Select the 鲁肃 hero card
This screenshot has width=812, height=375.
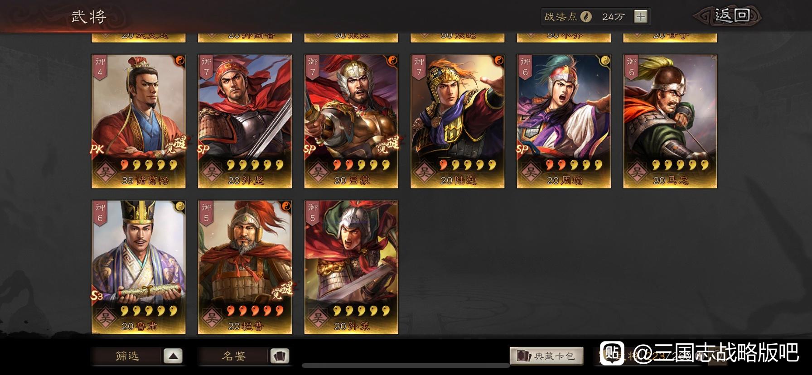tap(139, 267)
